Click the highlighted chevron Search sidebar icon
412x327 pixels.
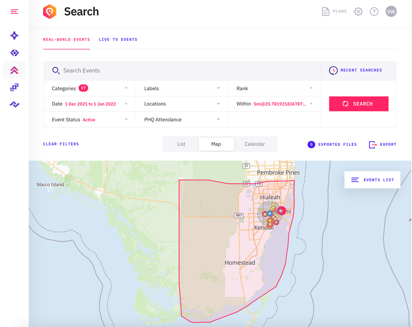click(x=14, y=70)
